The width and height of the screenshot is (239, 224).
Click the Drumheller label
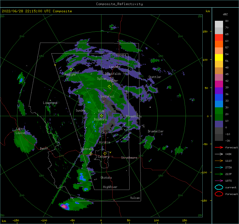pos(155,131)
